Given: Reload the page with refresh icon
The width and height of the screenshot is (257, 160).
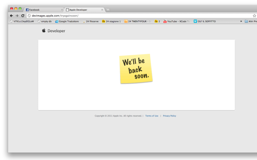Looking at the screenshot, I should click(x=23, y=16).
